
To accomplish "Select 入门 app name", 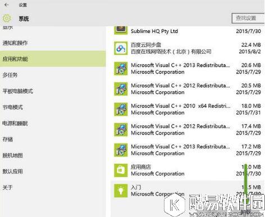I will pos(136,187).
